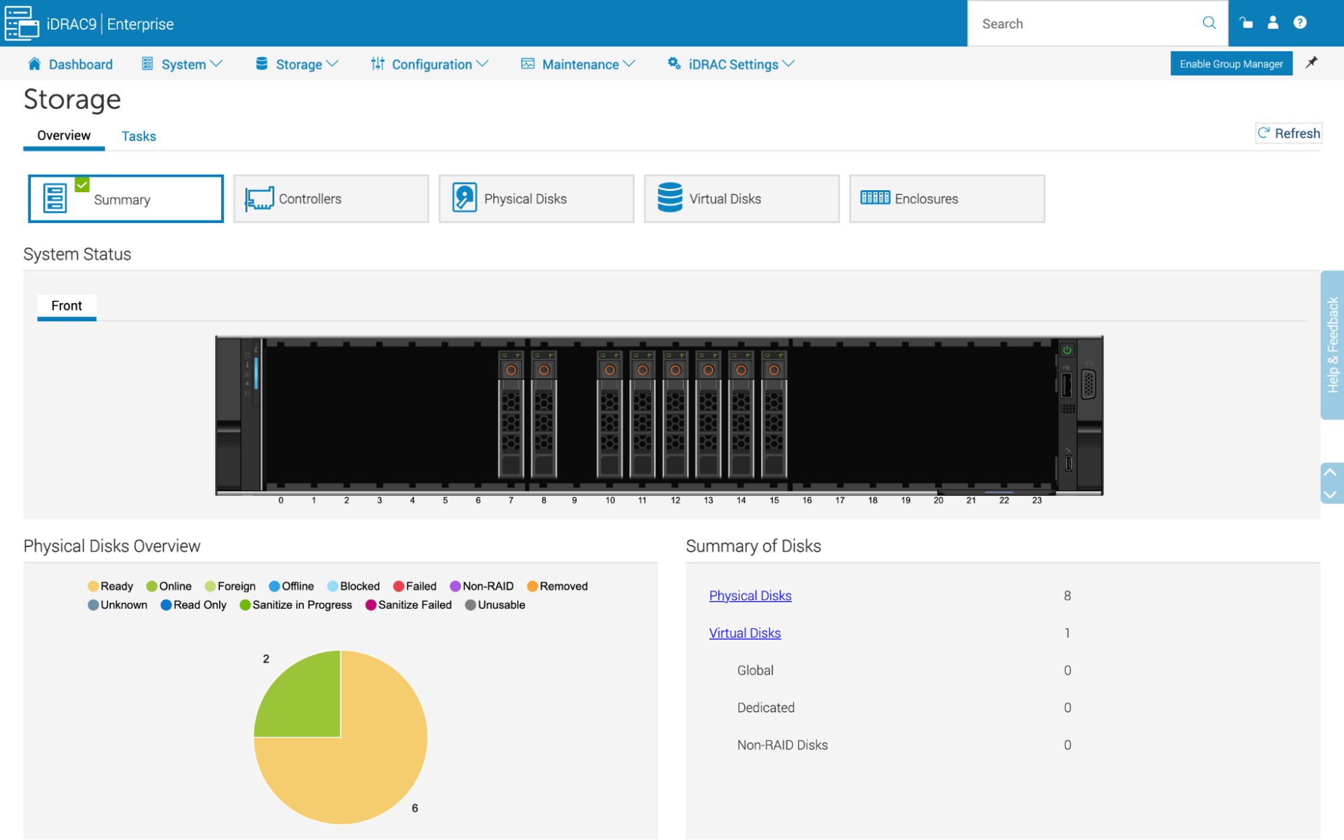Click the session lock icon
The height and width of the screenshot is (840, 1344).
tap(1246, 23)
